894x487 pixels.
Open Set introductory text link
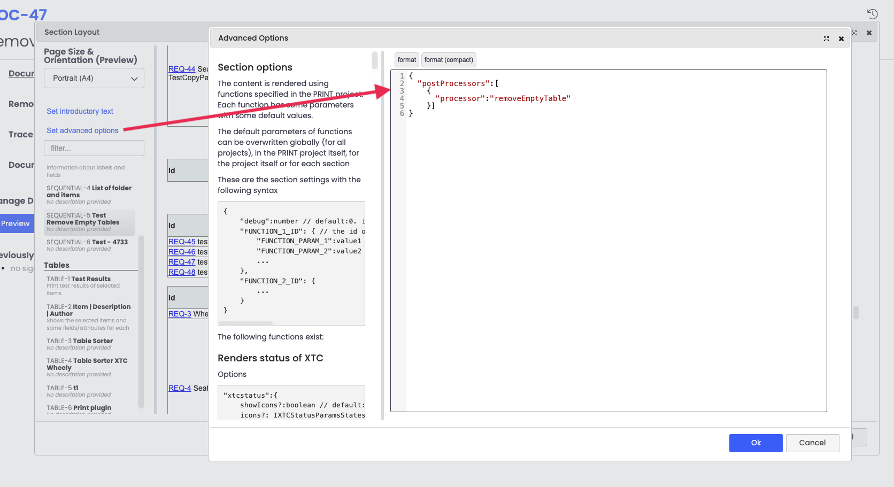[80, 111]
